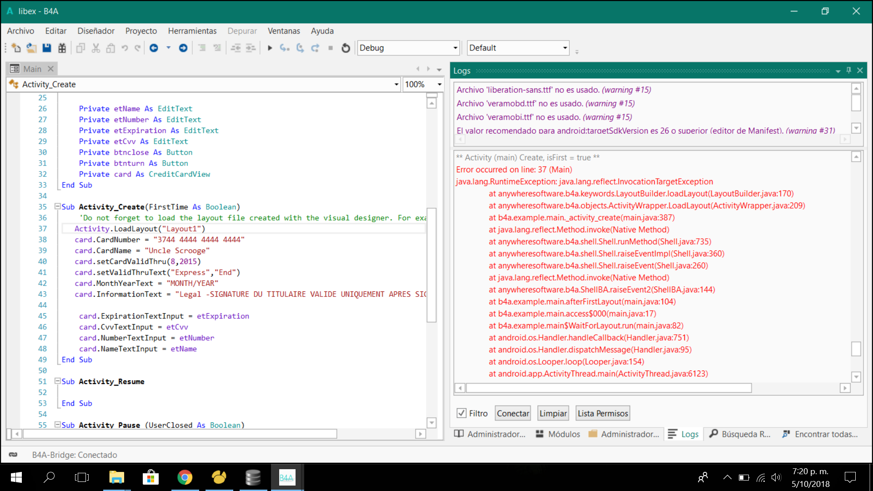Close the Main tab

51,69
